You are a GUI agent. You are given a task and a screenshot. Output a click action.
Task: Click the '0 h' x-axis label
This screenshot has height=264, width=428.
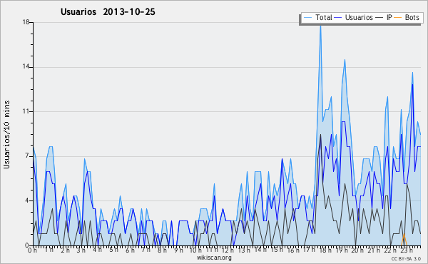tap(32, 250)
